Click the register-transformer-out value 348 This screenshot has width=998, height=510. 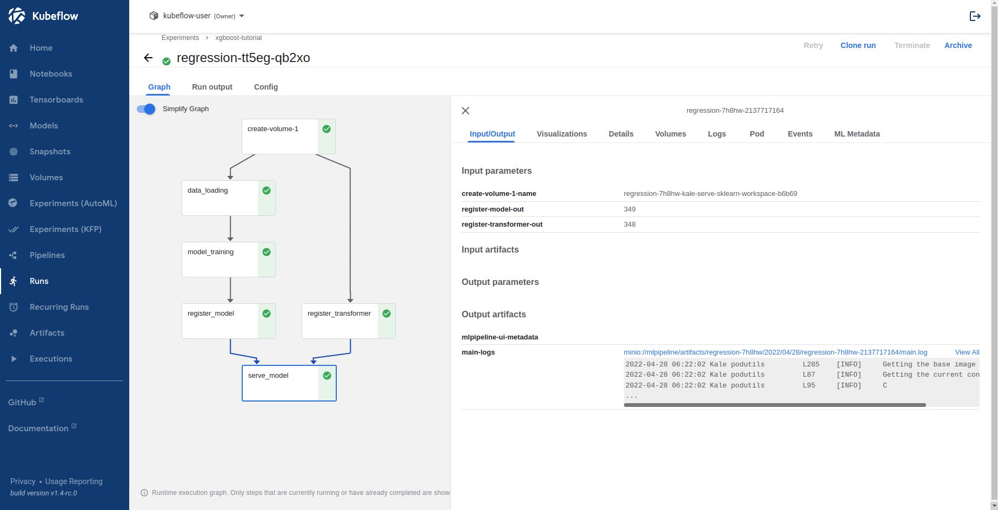pyautogui.click(x=630, y=225)
